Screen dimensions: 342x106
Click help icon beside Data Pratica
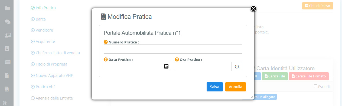pyautogui.click(x=106, y=60)
